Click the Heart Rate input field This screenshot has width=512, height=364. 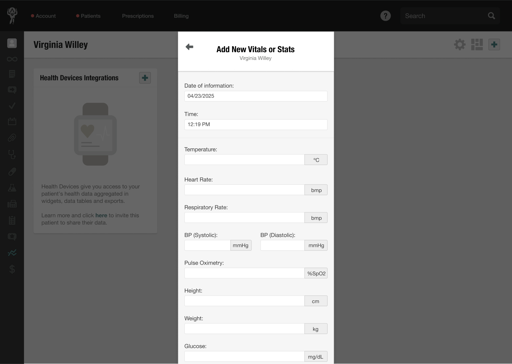[x=244, y=190]
